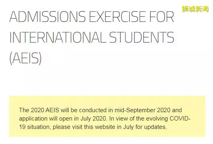Click the 狮城新闻 watermark logo
213x144 pixels.
coord(195,9)
